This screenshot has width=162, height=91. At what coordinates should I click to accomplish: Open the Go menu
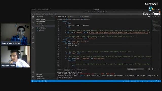[x=45, y=14]
